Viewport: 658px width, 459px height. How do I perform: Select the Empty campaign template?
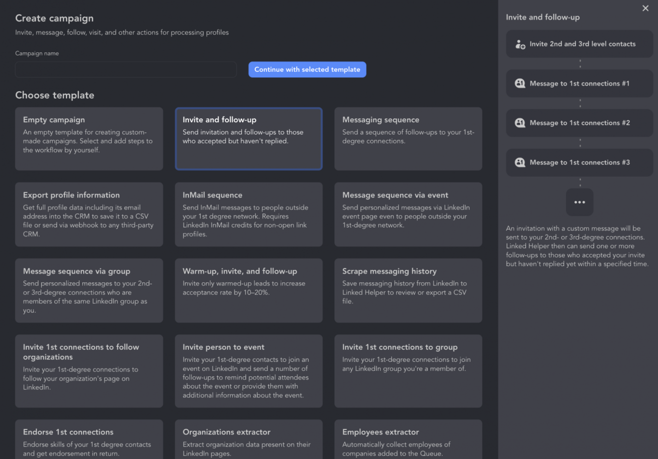[89, 139]
